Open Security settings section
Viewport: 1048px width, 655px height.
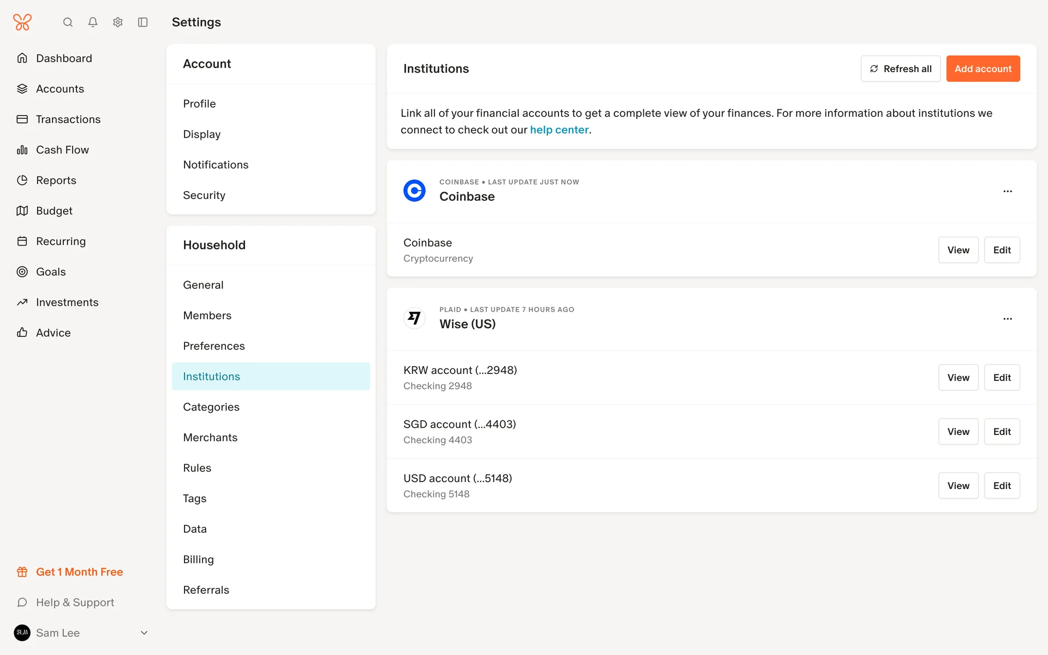coord(204,195)
